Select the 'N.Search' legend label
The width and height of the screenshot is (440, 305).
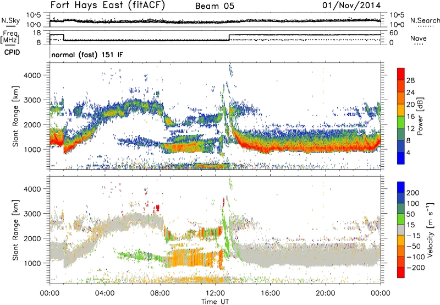click(x=425, y=20)
